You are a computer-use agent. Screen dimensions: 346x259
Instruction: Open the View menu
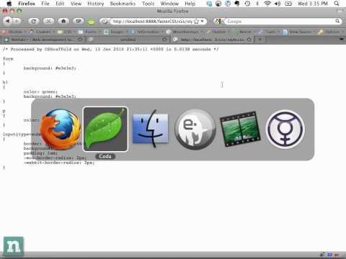click(x=76, y=4)
